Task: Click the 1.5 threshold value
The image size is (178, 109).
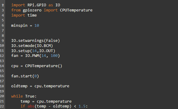Action: [x=82, y=106]
